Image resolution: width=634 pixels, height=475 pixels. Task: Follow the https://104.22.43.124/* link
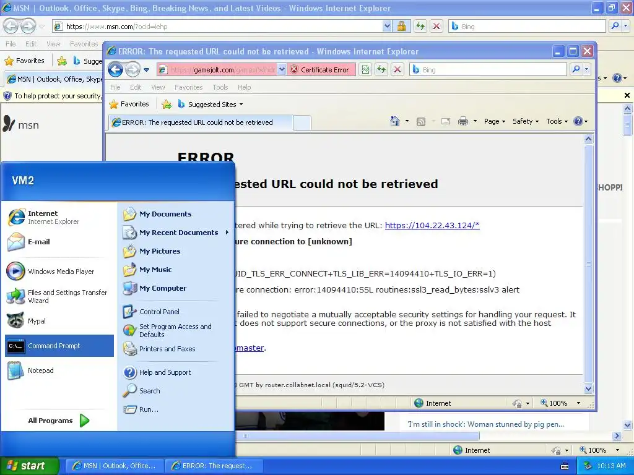click(x=432, y=225)
